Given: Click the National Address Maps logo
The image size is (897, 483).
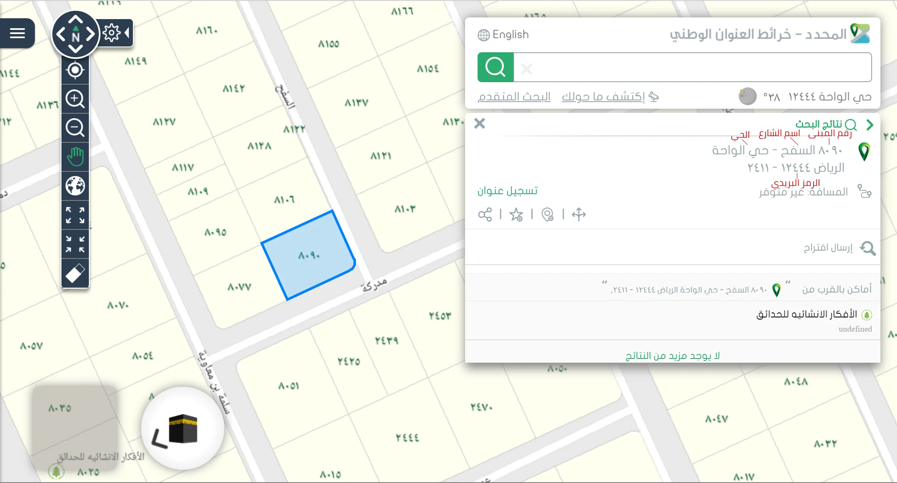Looking at the screenshot, I should coord(860,34).
